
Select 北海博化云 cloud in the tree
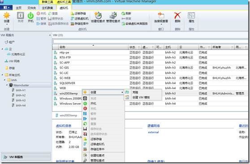16,54
